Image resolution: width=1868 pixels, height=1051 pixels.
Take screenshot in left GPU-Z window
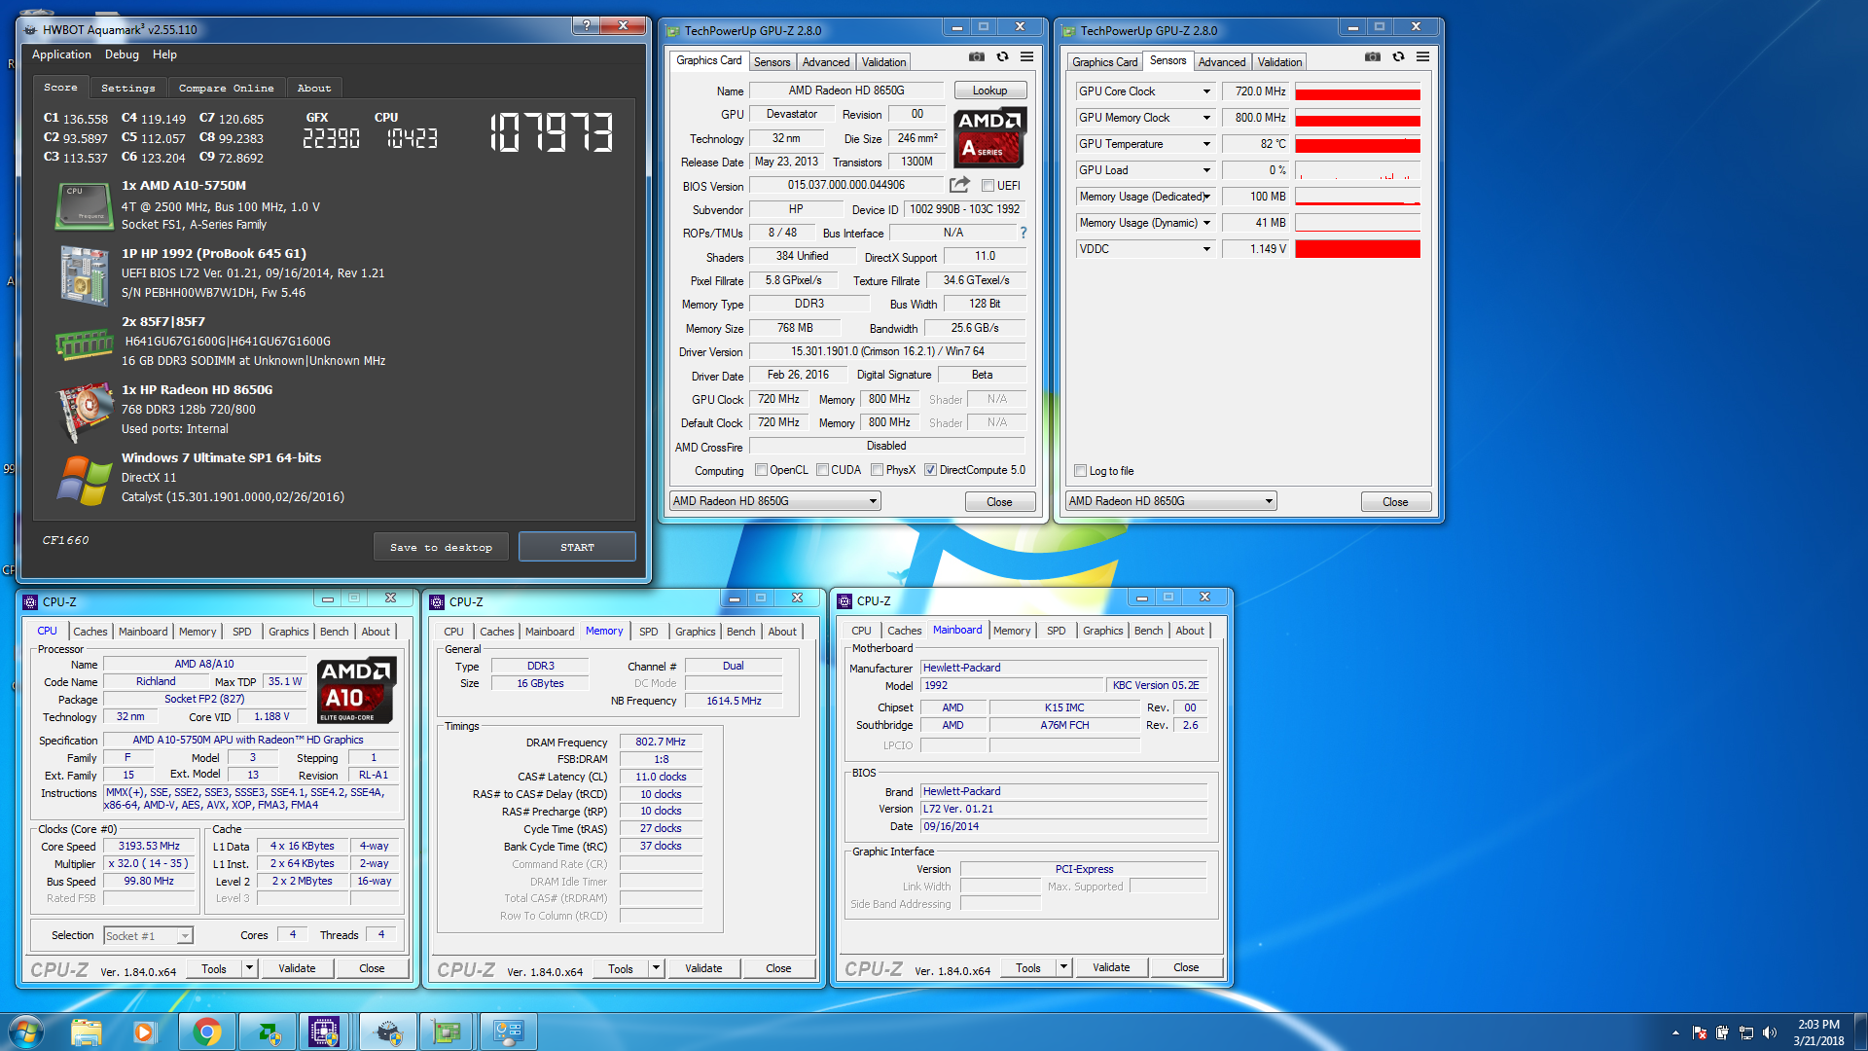pyautogui.click(x=977, y=57)
